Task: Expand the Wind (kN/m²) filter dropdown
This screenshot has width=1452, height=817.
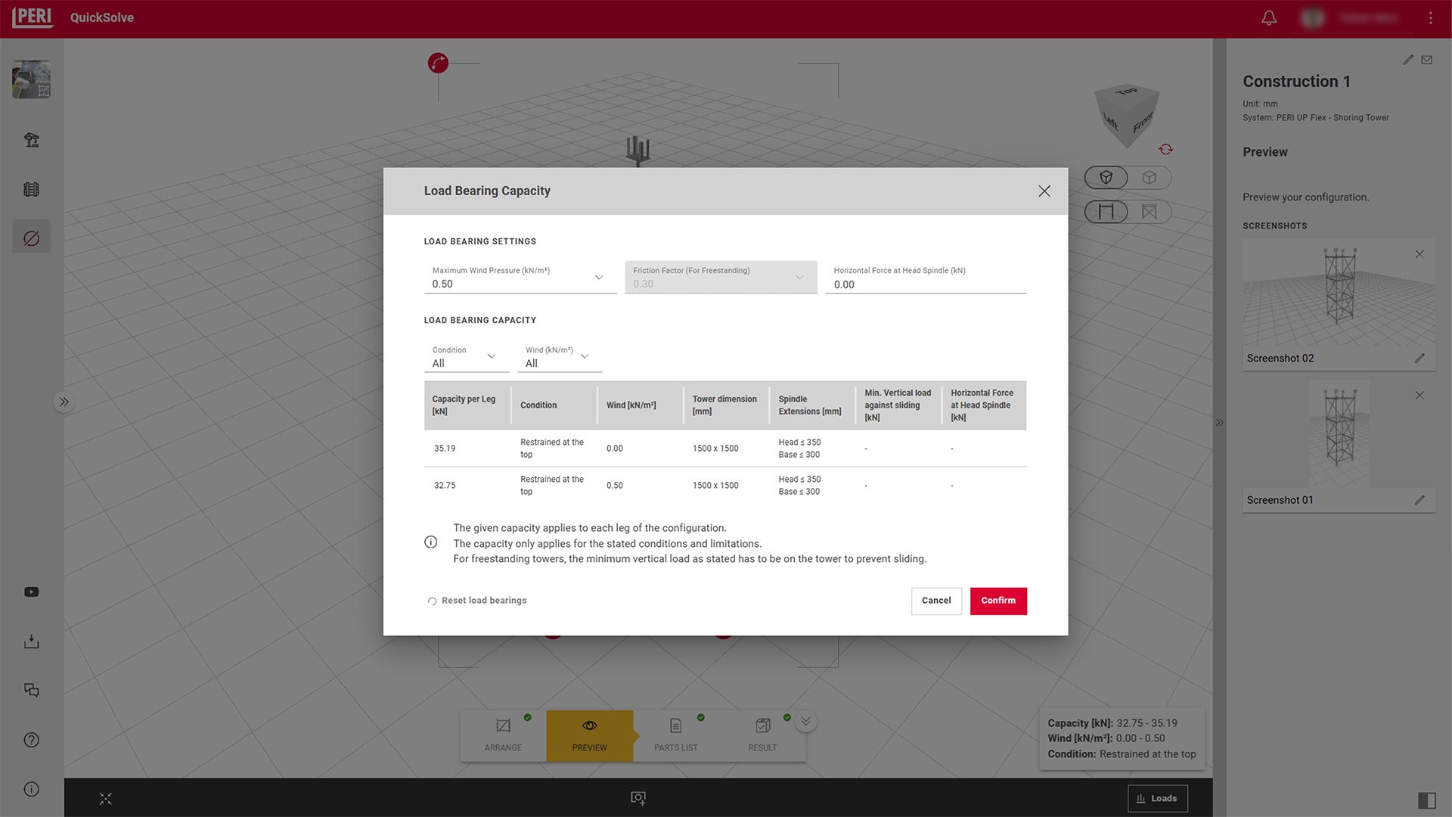Action: point(585,356)
